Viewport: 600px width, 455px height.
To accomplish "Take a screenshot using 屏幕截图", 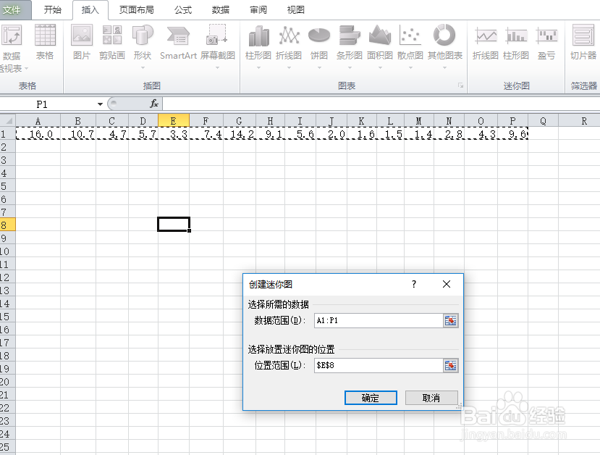I will pyautogui.click(x=216, y=43).
